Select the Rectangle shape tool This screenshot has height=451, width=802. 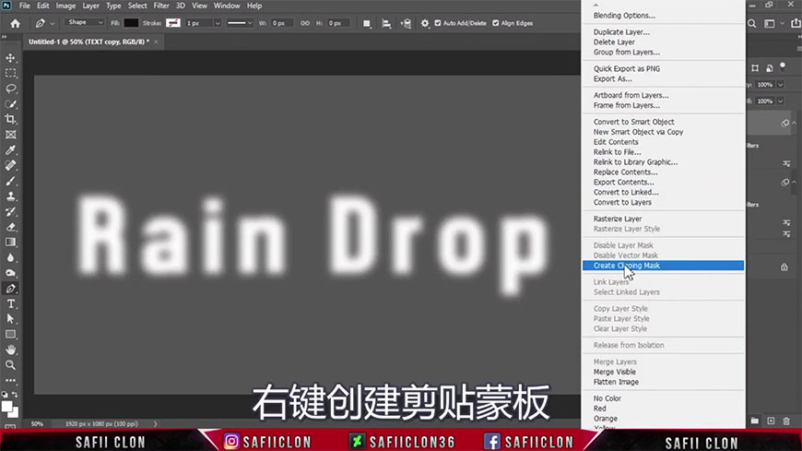10,334
